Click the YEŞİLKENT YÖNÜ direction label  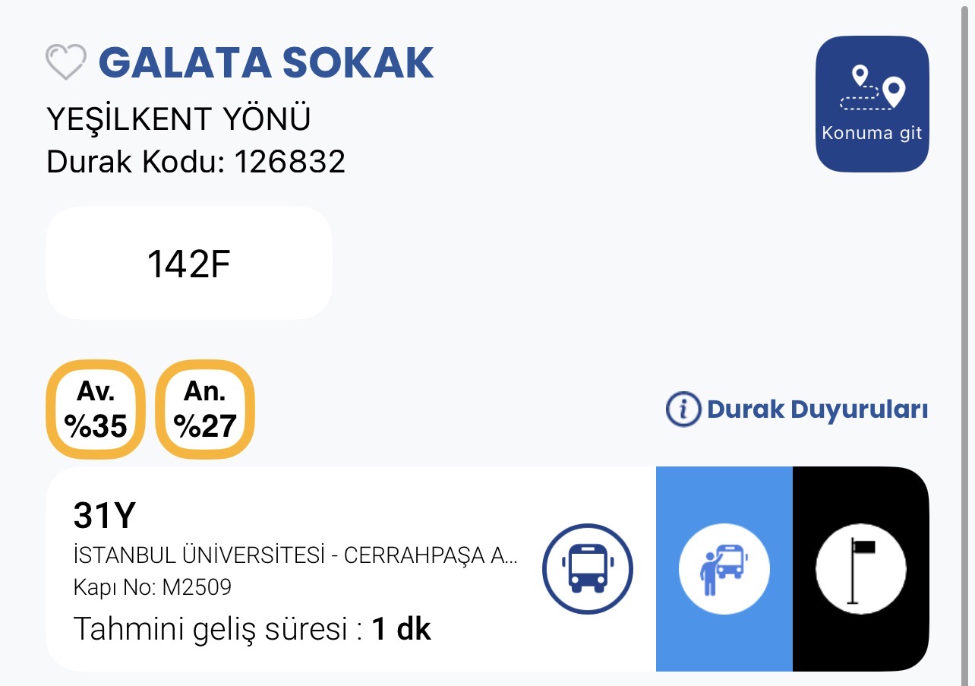click(178, 119)
